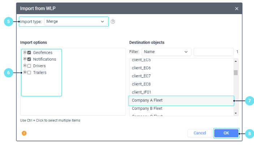Focus the filter text input field
Image resolution: width=254 pixels, height=146 pixels.
pyautogui.click(x=214, y=52)
